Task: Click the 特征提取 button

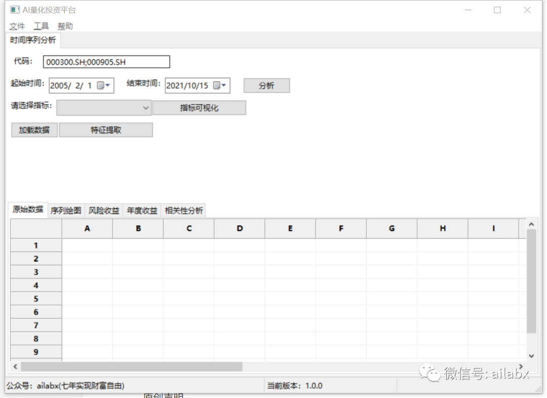Action: tap(106, 130)
